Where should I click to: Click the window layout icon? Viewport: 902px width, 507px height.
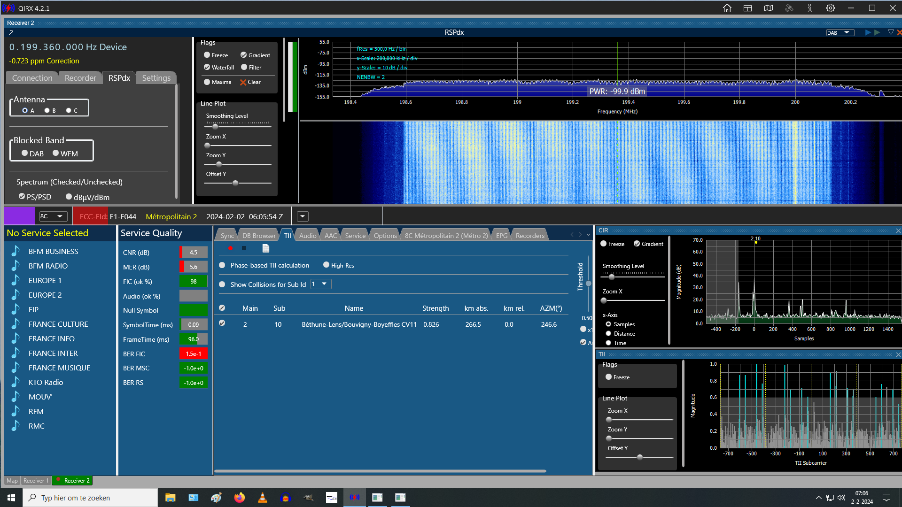tap(748, 8)
